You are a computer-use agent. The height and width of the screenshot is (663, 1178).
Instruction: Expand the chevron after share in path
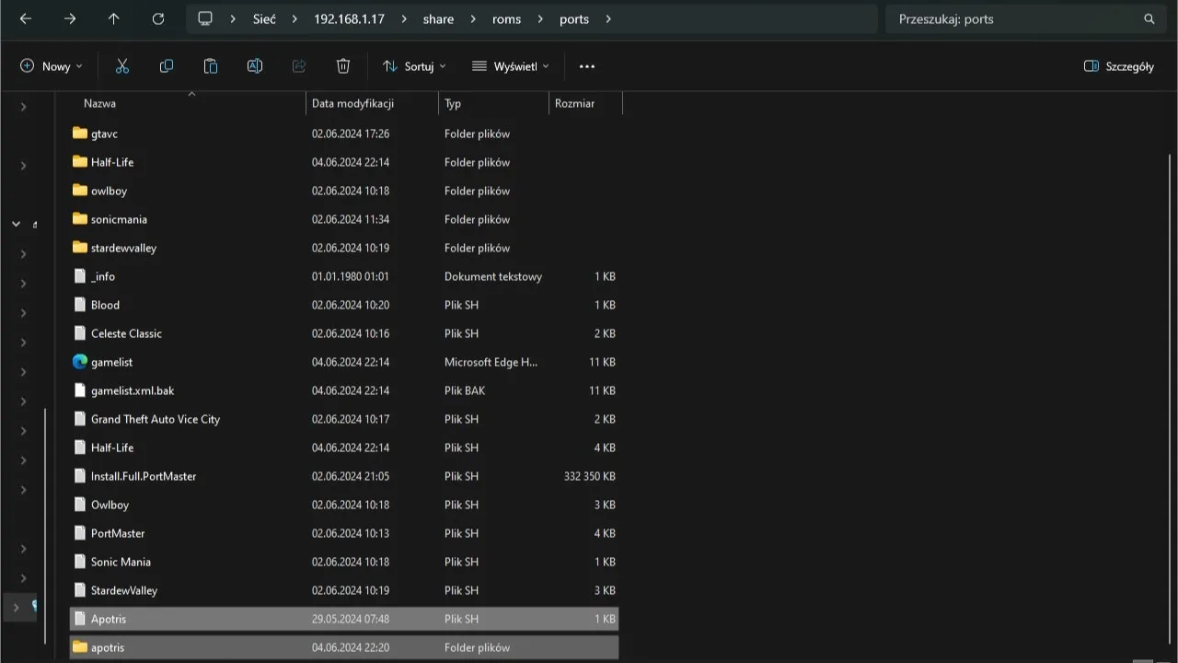(x=473, y=18)
